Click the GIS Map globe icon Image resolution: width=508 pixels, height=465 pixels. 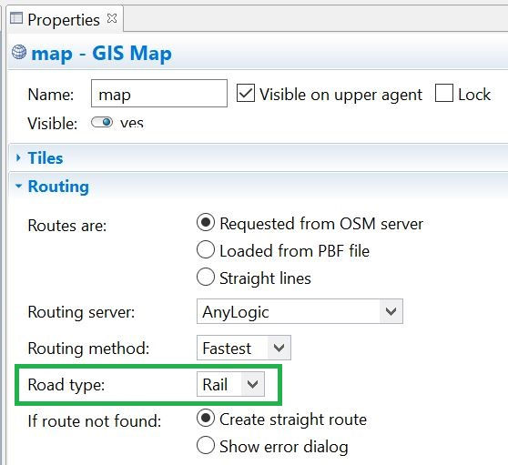[19, 52]
